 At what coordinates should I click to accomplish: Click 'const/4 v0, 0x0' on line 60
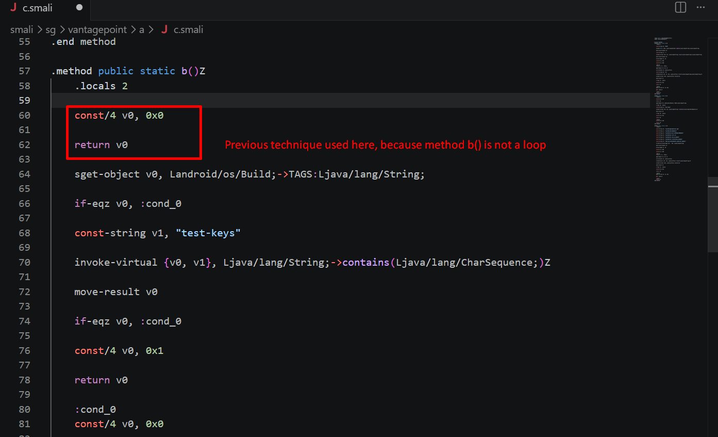119,116
